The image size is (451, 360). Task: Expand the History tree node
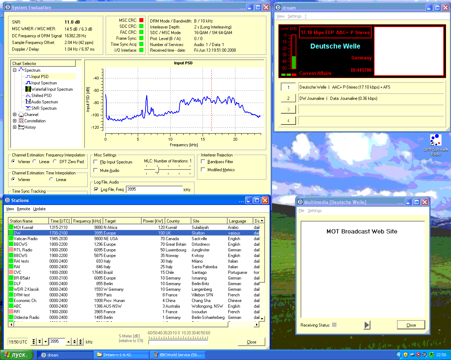tap(14, 127)
